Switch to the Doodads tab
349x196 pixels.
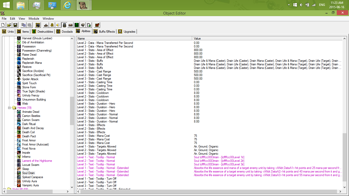tap(65, 31)
